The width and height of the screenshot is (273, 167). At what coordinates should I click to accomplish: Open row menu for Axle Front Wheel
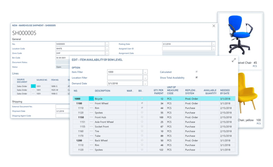pyautogui.click(x=91, y=122)
